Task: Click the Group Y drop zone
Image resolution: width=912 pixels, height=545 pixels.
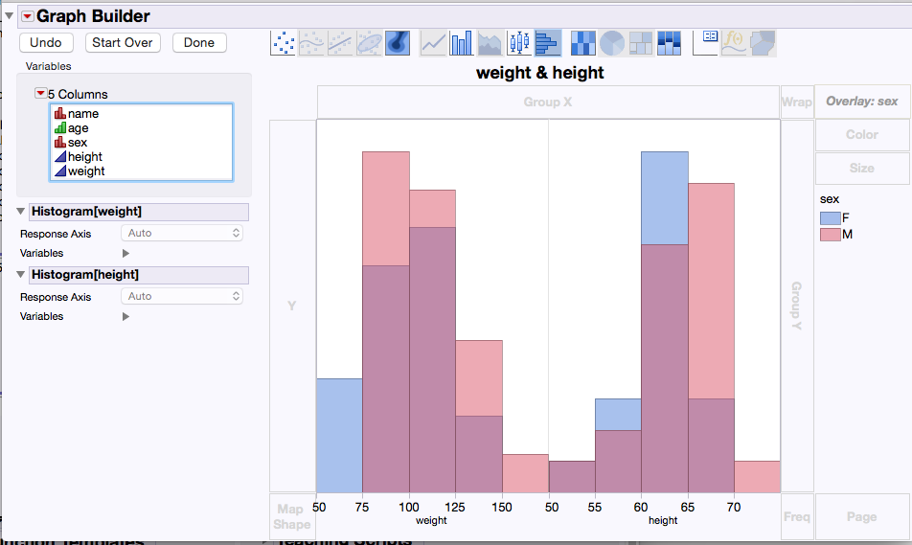Action: click(797, 306)
